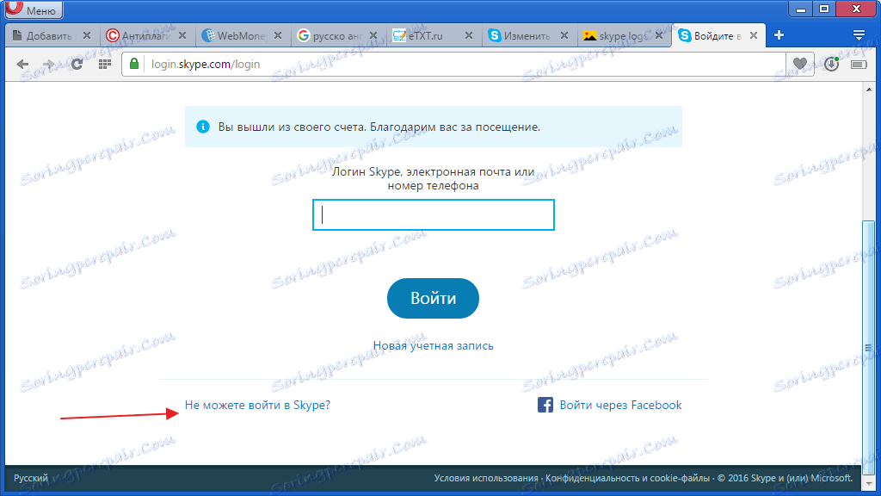Go forward with the browser forward arrow
This screenshot has height=496, width=881.
49,64
